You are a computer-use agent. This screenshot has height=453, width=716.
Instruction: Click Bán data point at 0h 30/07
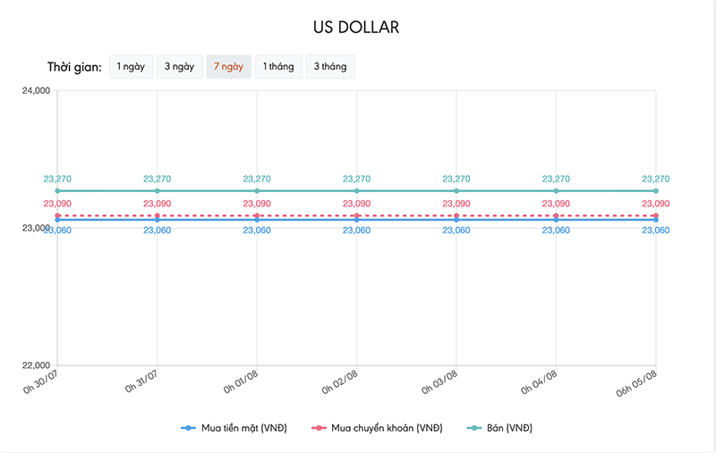[57, 190]
